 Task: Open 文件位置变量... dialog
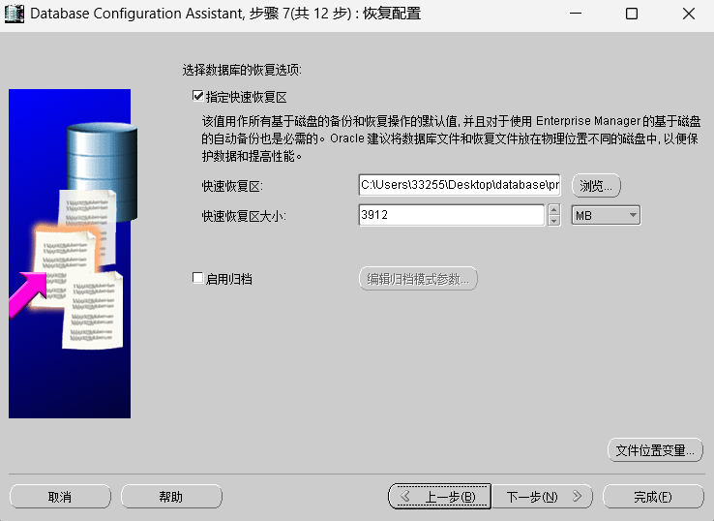pos(655,450)
